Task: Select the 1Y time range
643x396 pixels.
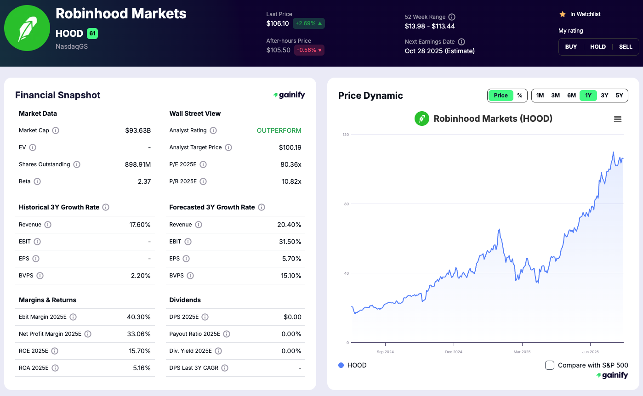Action: point(588,96)
